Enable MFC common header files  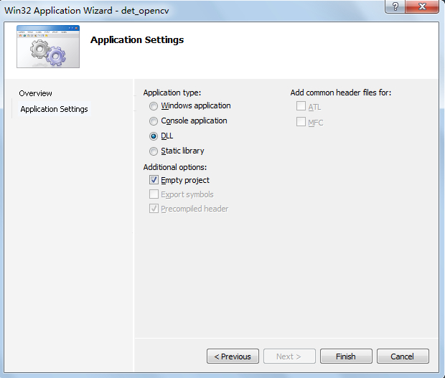(301, 122)
